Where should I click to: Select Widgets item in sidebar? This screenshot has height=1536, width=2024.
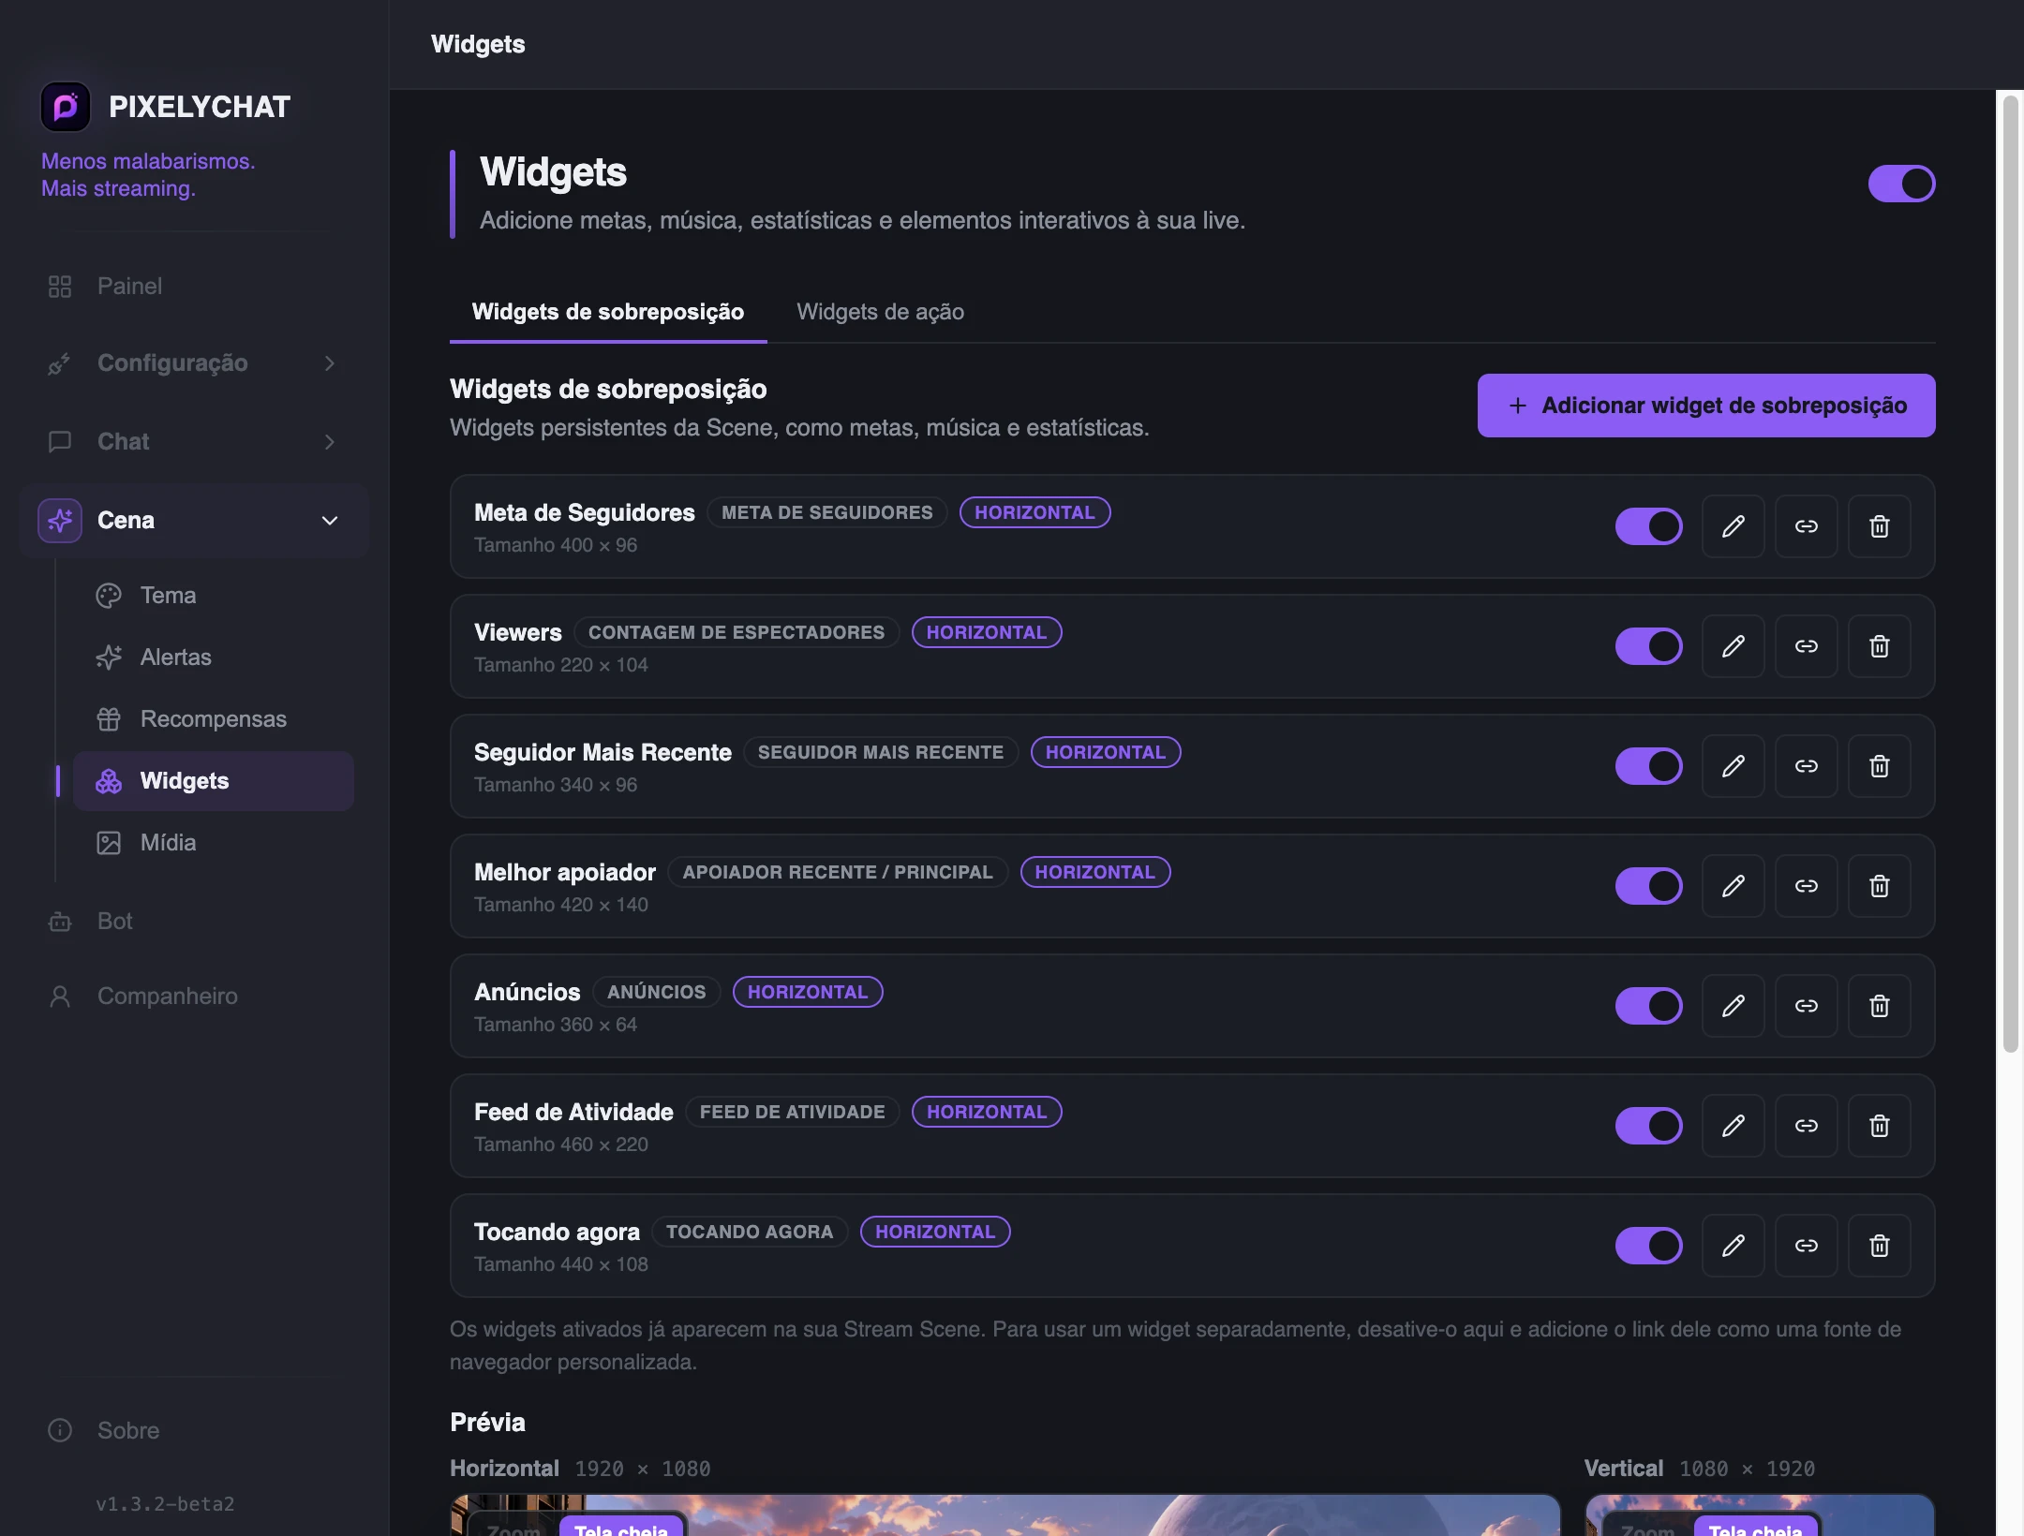214,781
